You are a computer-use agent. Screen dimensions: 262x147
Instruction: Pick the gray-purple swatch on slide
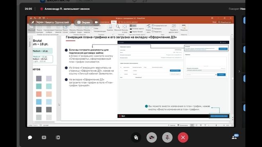click(x=39, y=78)
